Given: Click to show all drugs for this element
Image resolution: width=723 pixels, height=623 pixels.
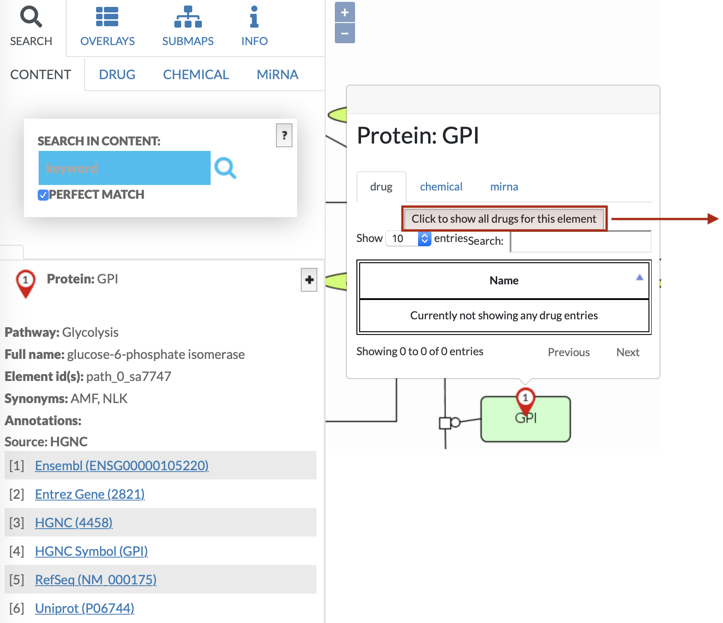Looking at the screenshot, I should (504, 219).
